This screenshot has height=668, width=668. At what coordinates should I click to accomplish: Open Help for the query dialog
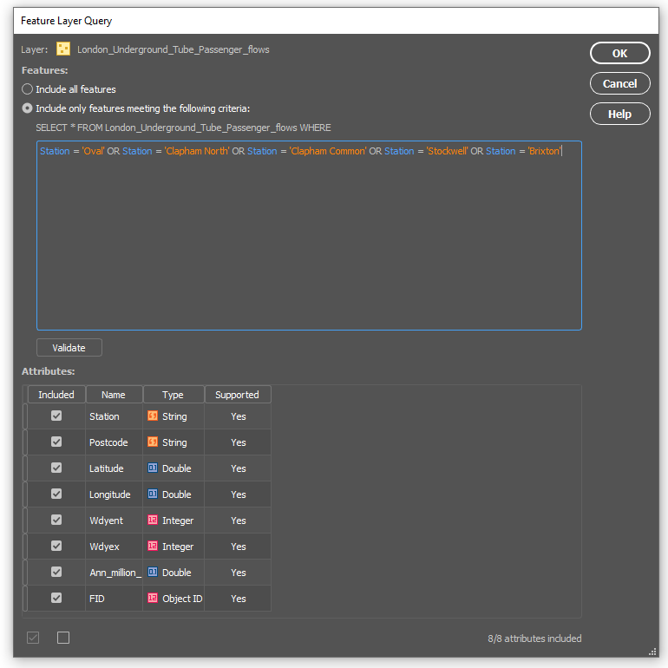point(620,114)
